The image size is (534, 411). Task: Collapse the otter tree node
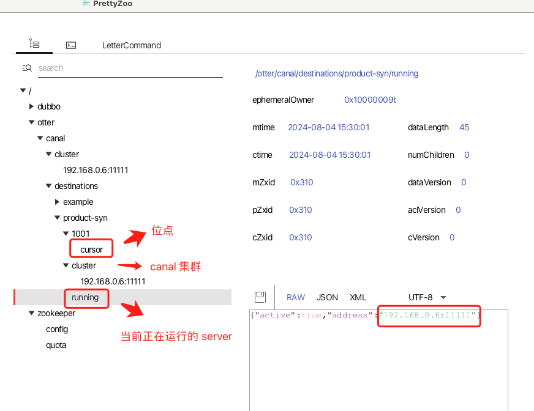tap(32, 122)
